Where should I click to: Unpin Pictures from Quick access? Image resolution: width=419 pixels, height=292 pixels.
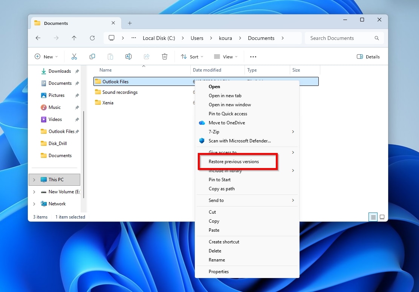tap(77, 95)
